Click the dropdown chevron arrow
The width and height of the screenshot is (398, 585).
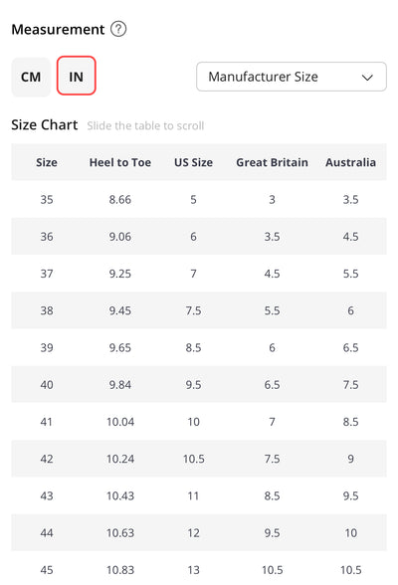(x=367, y=78)
